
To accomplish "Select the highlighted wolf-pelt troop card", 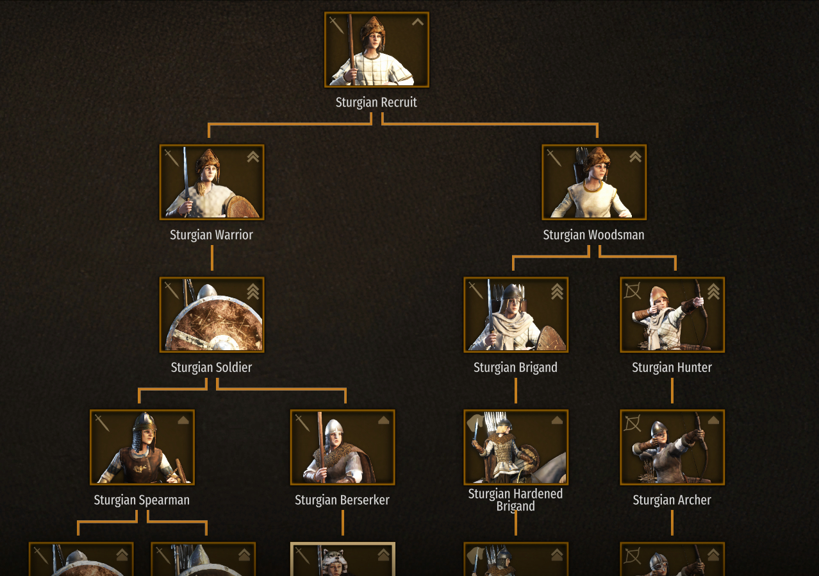I will [343, 559].
